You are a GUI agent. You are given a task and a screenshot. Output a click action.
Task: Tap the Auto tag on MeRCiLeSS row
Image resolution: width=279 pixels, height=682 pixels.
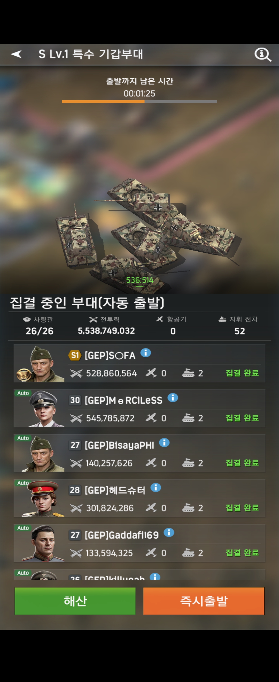pos(23,393)
